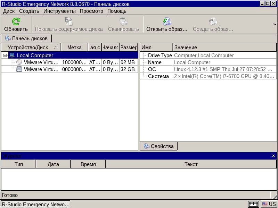Close the Журнал log panel

tap(273, 156)
